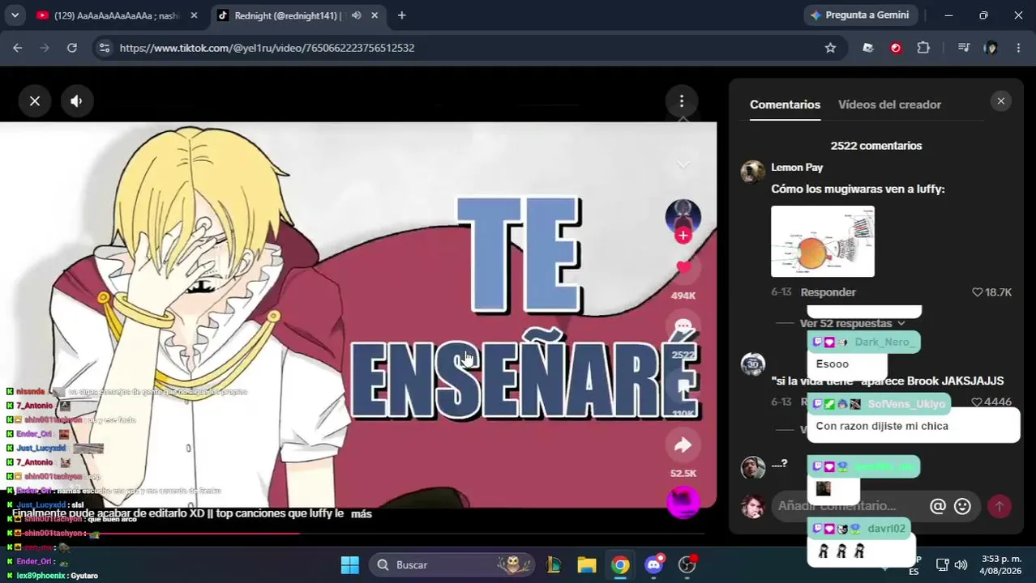Focus the tiktok.com URL address bar
1036x583 pixels.
click(463, 48)
